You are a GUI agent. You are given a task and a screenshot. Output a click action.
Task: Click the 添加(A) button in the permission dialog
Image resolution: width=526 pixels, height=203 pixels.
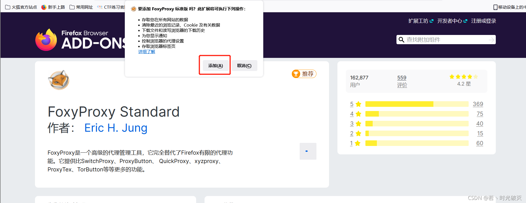tap(215, 66)
